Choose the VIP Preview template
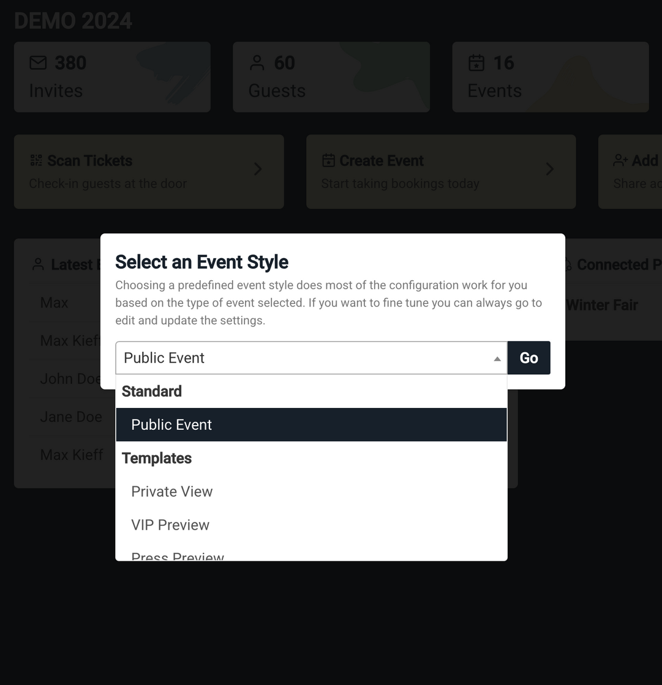The image size is (662, 685). tap(170, 525)
